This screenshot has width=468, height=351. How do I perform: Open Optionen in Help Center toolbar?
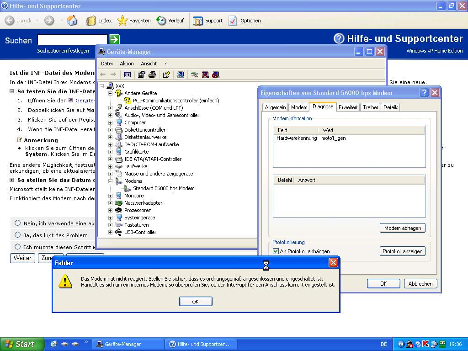pos(245,21)
